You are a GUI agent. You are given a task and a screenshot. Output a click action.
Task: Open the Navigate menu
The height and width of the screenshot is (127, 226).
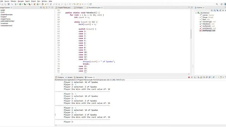(20, 1)
